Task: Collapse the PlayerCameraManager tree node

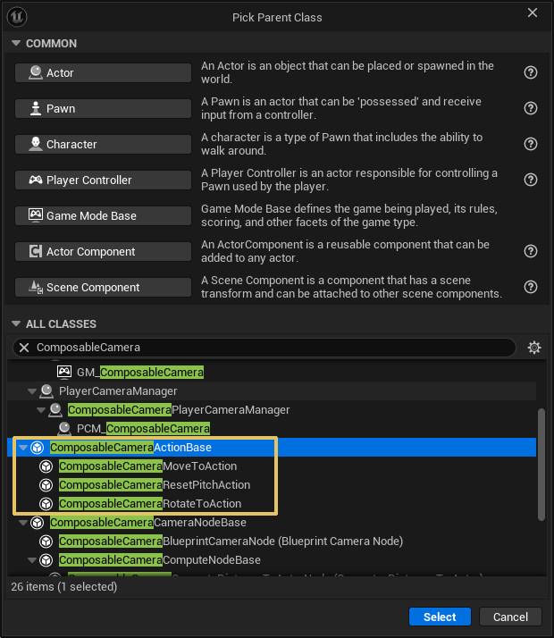Action: click(x=32, y=391)
